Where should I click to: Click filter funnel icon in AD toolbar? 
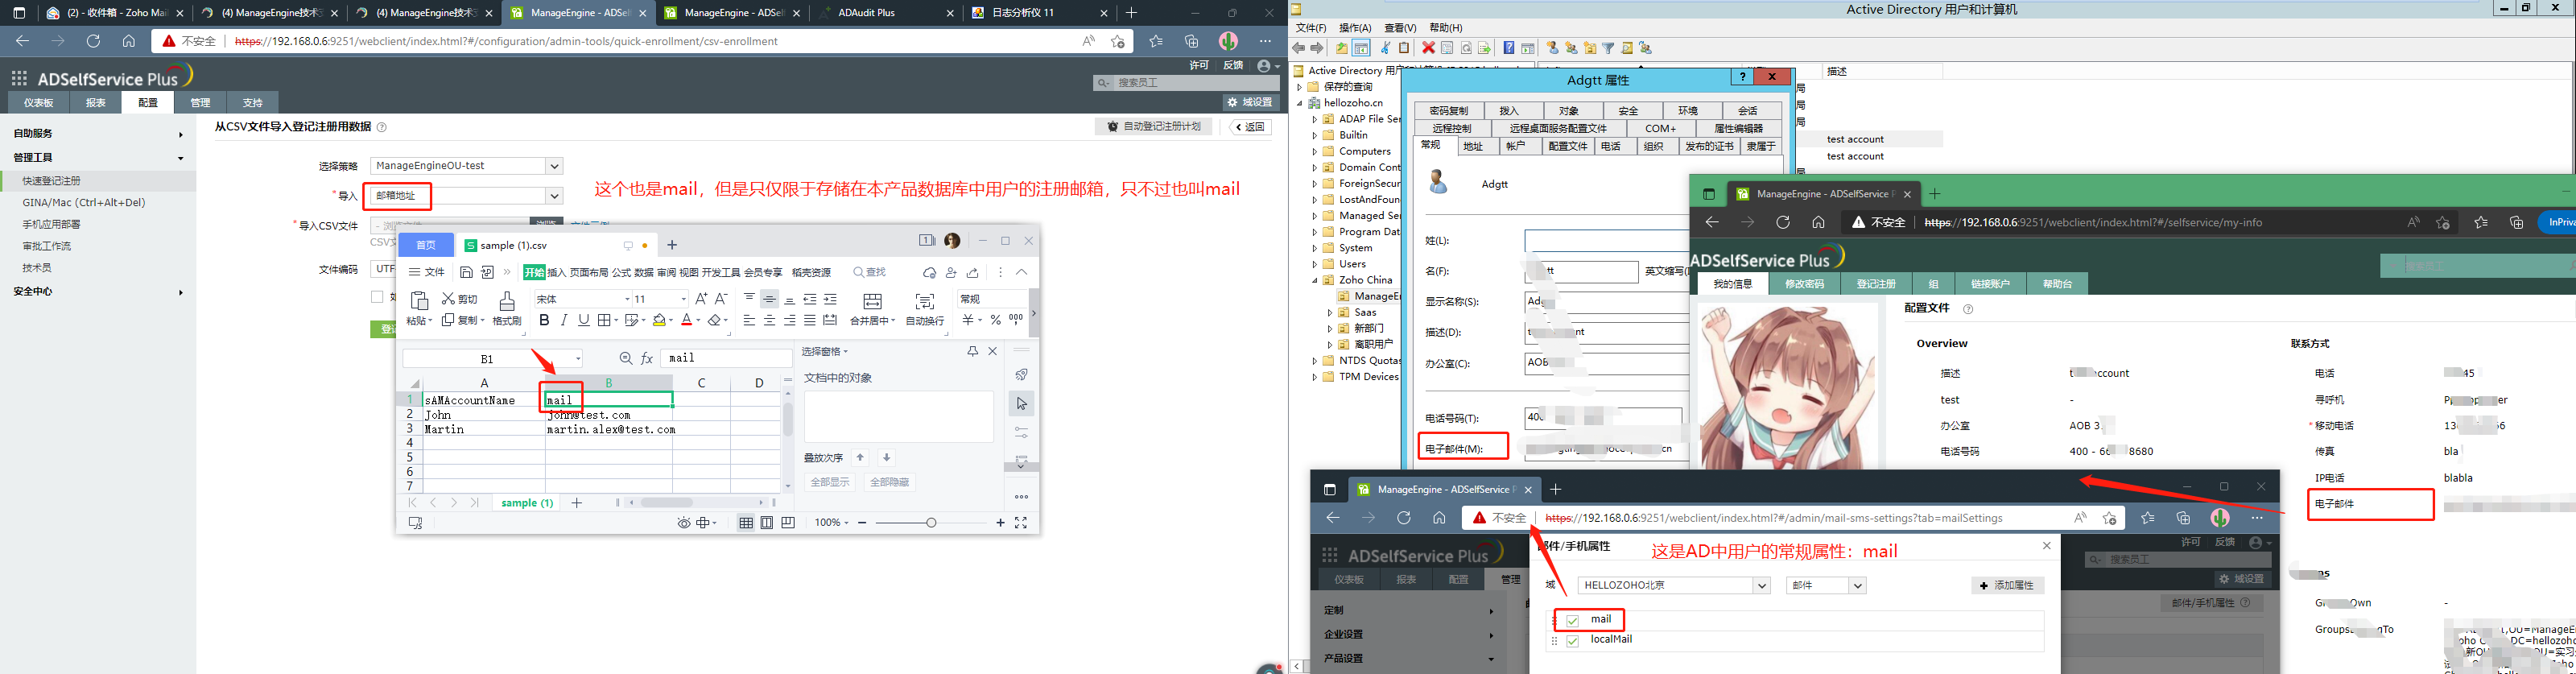pyautogui.click(x=1608, y=48)
